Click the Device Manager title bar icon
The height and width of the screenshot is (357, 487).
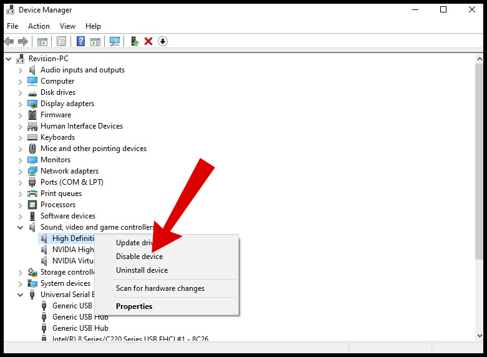(10, 9)
